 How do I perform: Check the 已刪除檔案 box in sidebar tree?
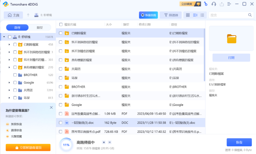point(15,44)
